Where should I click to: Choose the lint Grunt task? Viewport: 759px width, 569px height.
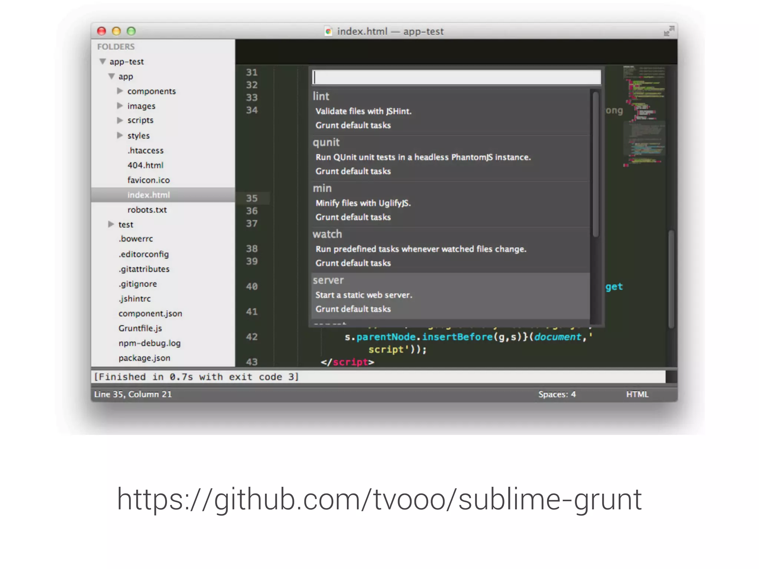450,111
